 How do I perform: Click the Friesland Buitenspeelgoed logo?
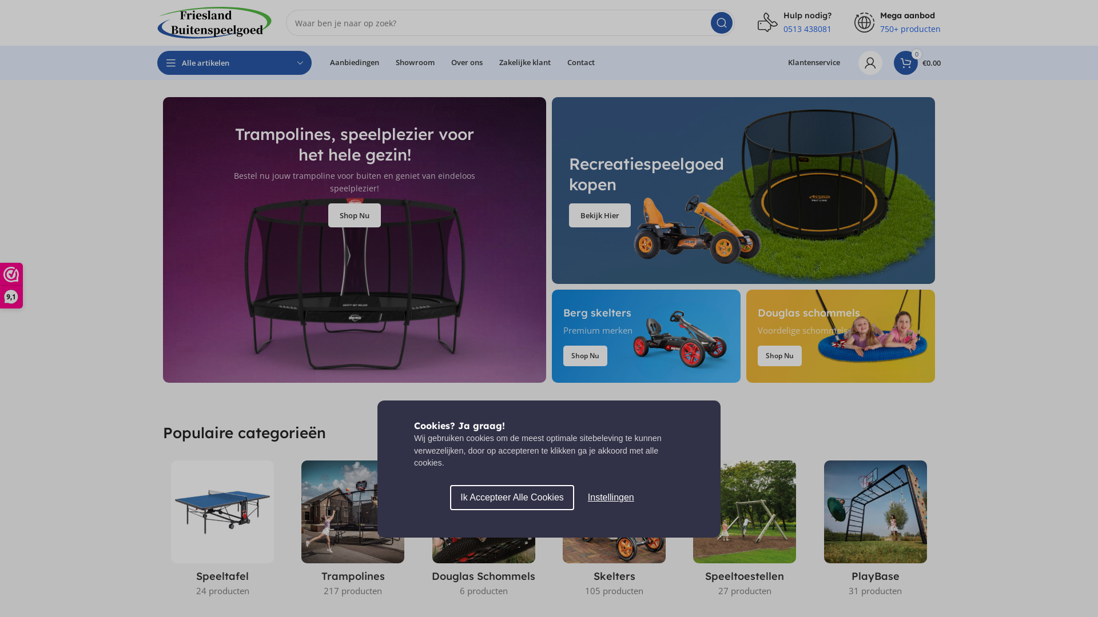(214, 23)
